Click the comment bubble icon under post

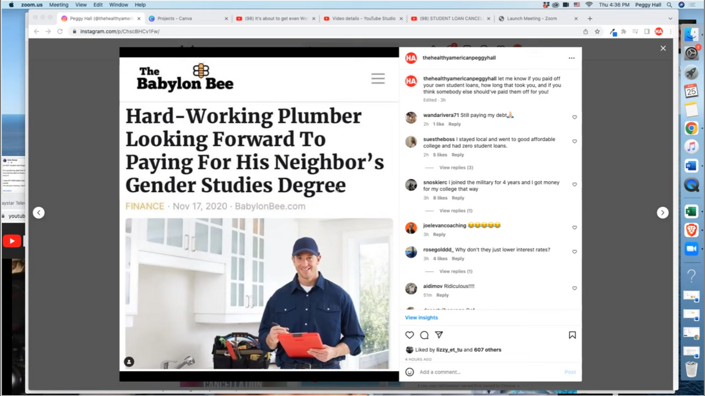tap(424, 335)
